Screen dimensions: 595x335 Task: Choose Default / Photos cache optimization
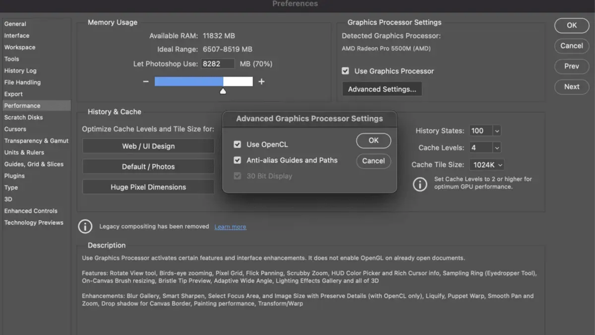(148, 167)
